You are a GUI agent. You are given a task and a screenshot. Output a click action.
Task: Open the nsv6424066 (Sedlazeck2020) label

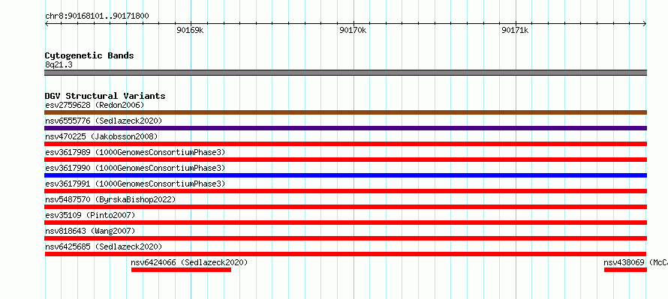[x=189, y=262]
